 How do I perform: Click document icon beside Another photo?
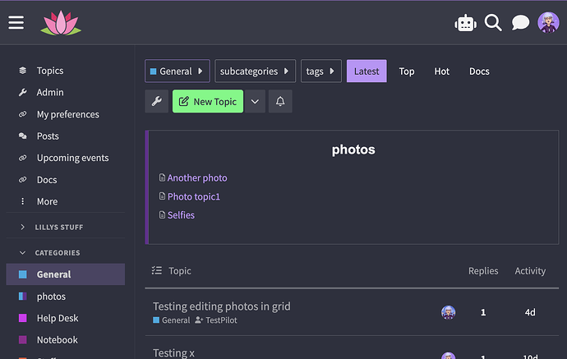[162, 177]
